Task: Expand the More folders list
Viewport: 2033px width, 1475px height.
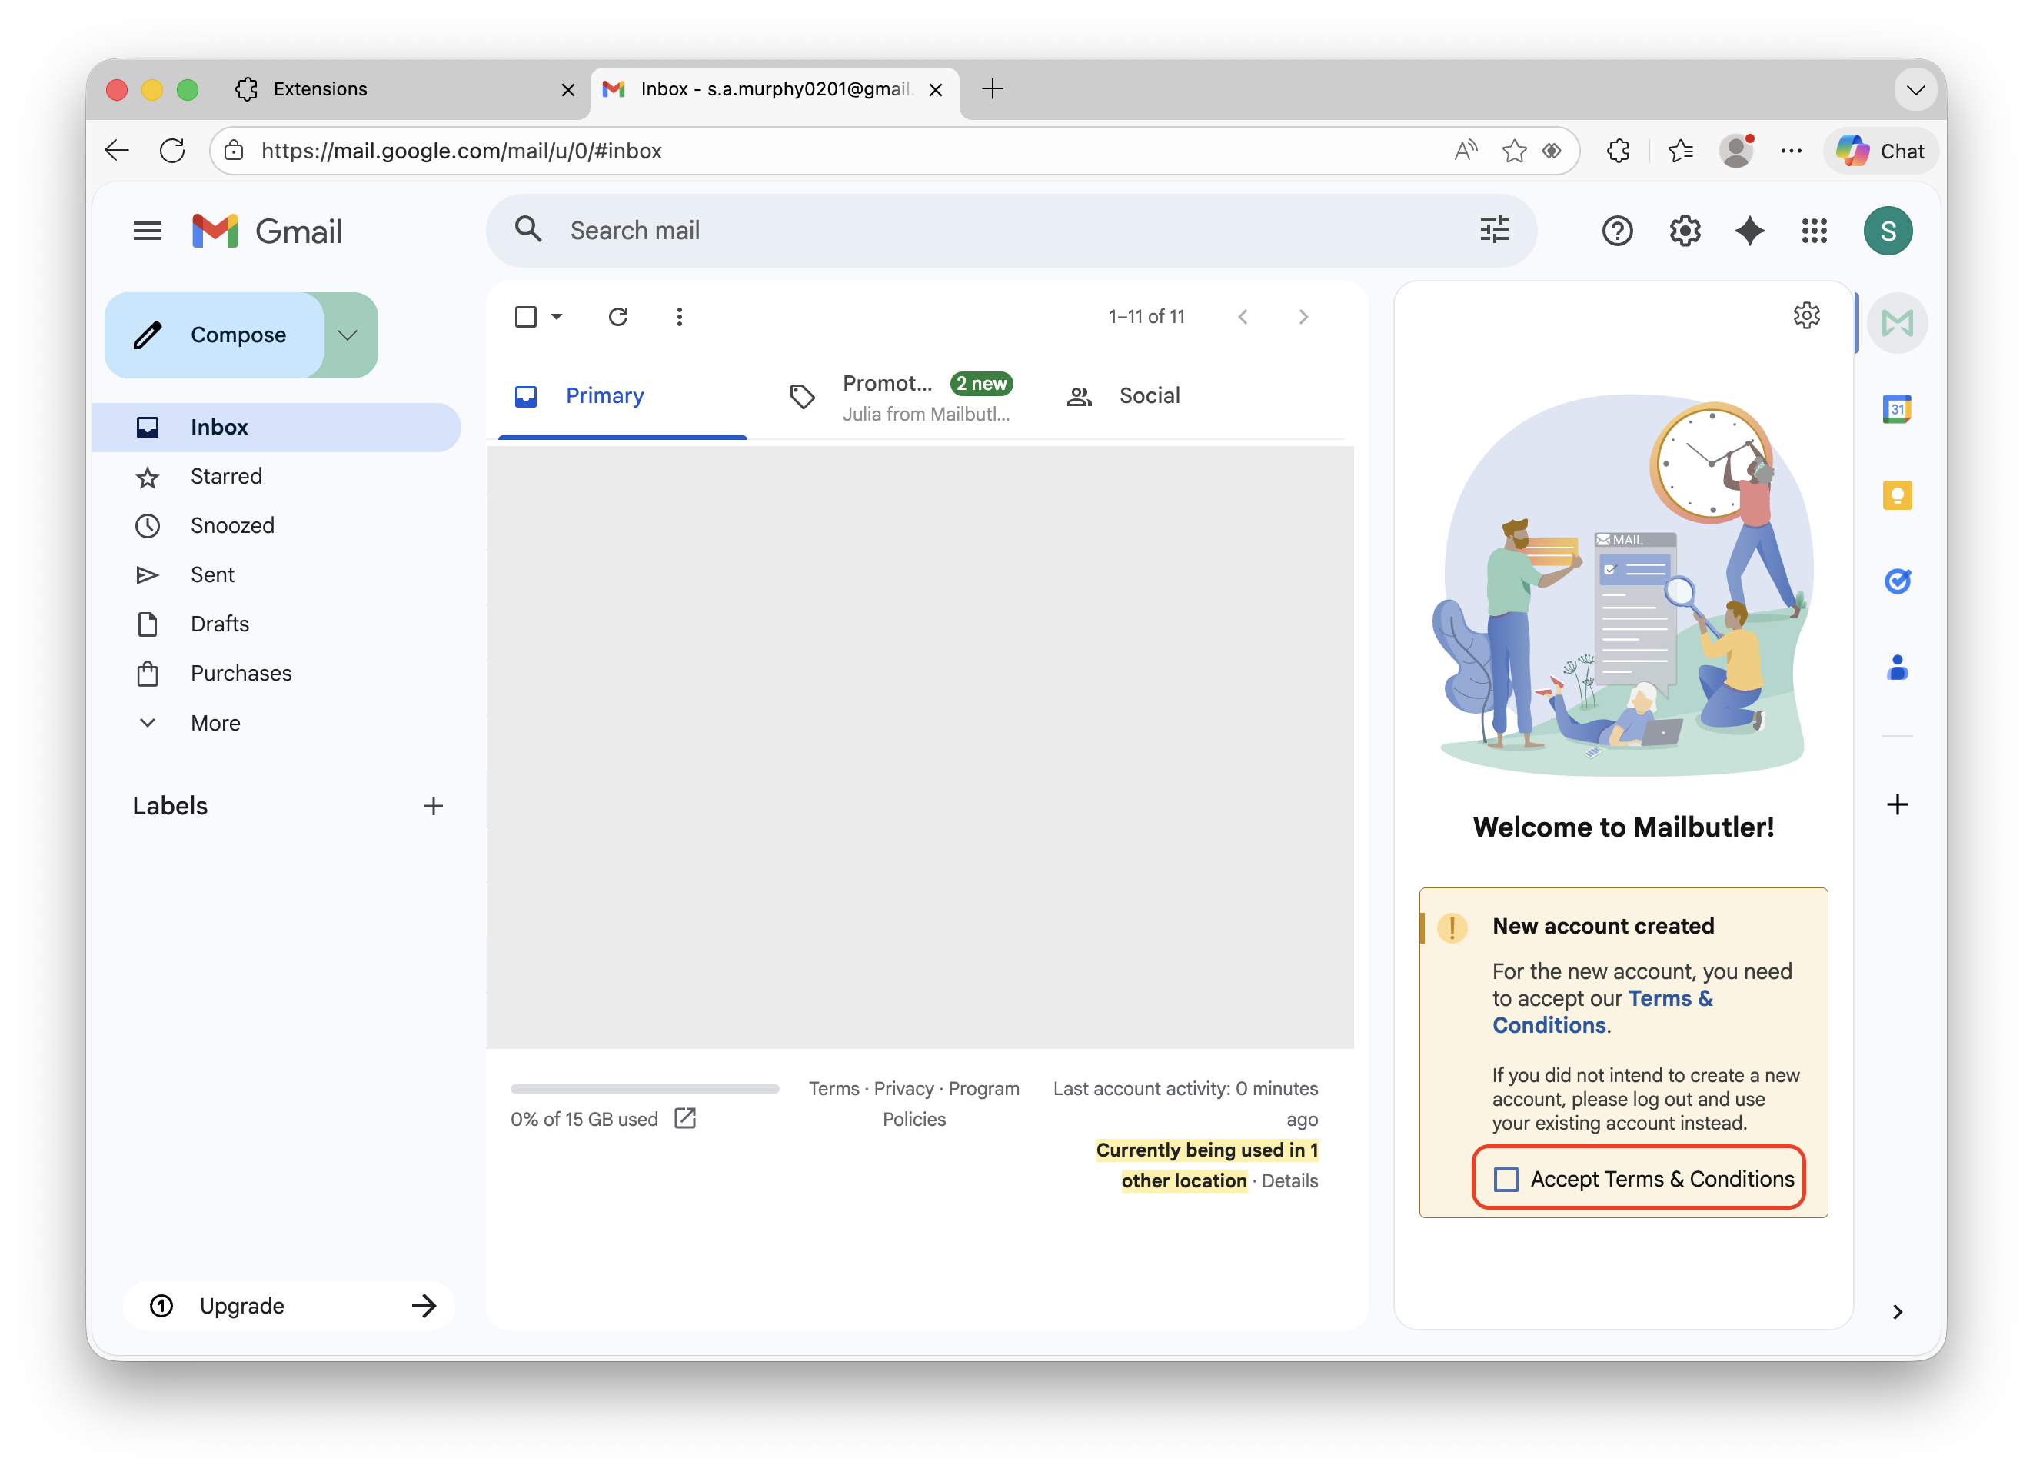Action: pyautogui.click(x=215, y=723)
